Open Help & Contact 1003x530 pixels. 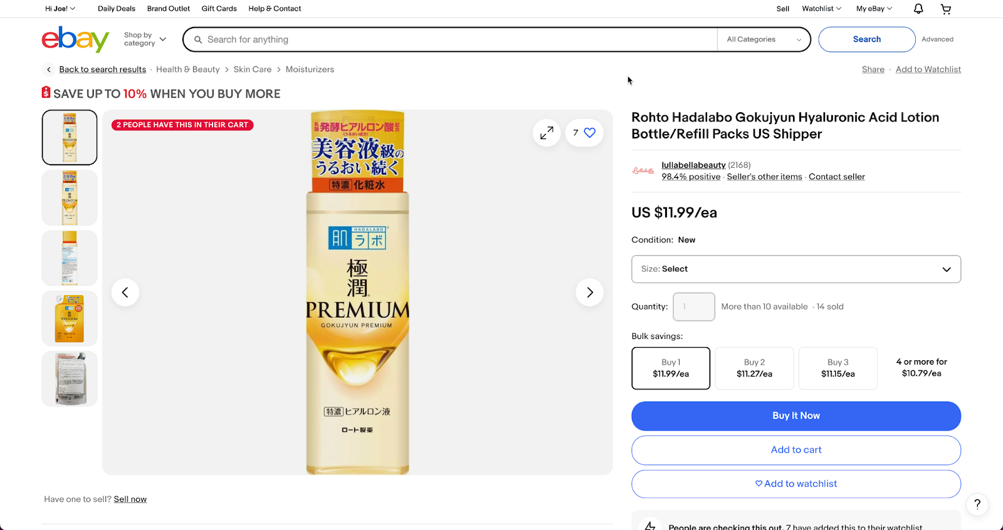(x=275, y=9)
